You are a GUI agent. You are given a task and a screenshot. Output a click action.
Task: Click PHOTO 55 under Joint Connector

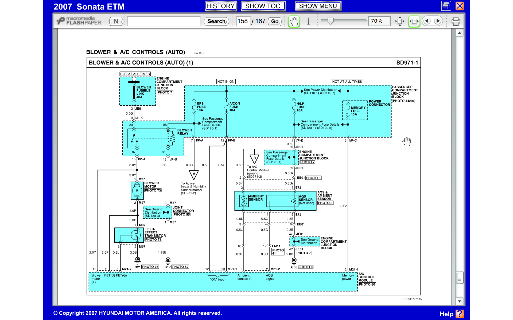point(181,214)
